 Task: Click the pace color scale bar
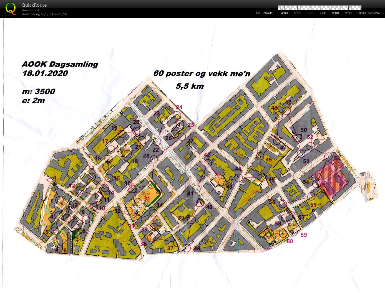pos(319,8)
